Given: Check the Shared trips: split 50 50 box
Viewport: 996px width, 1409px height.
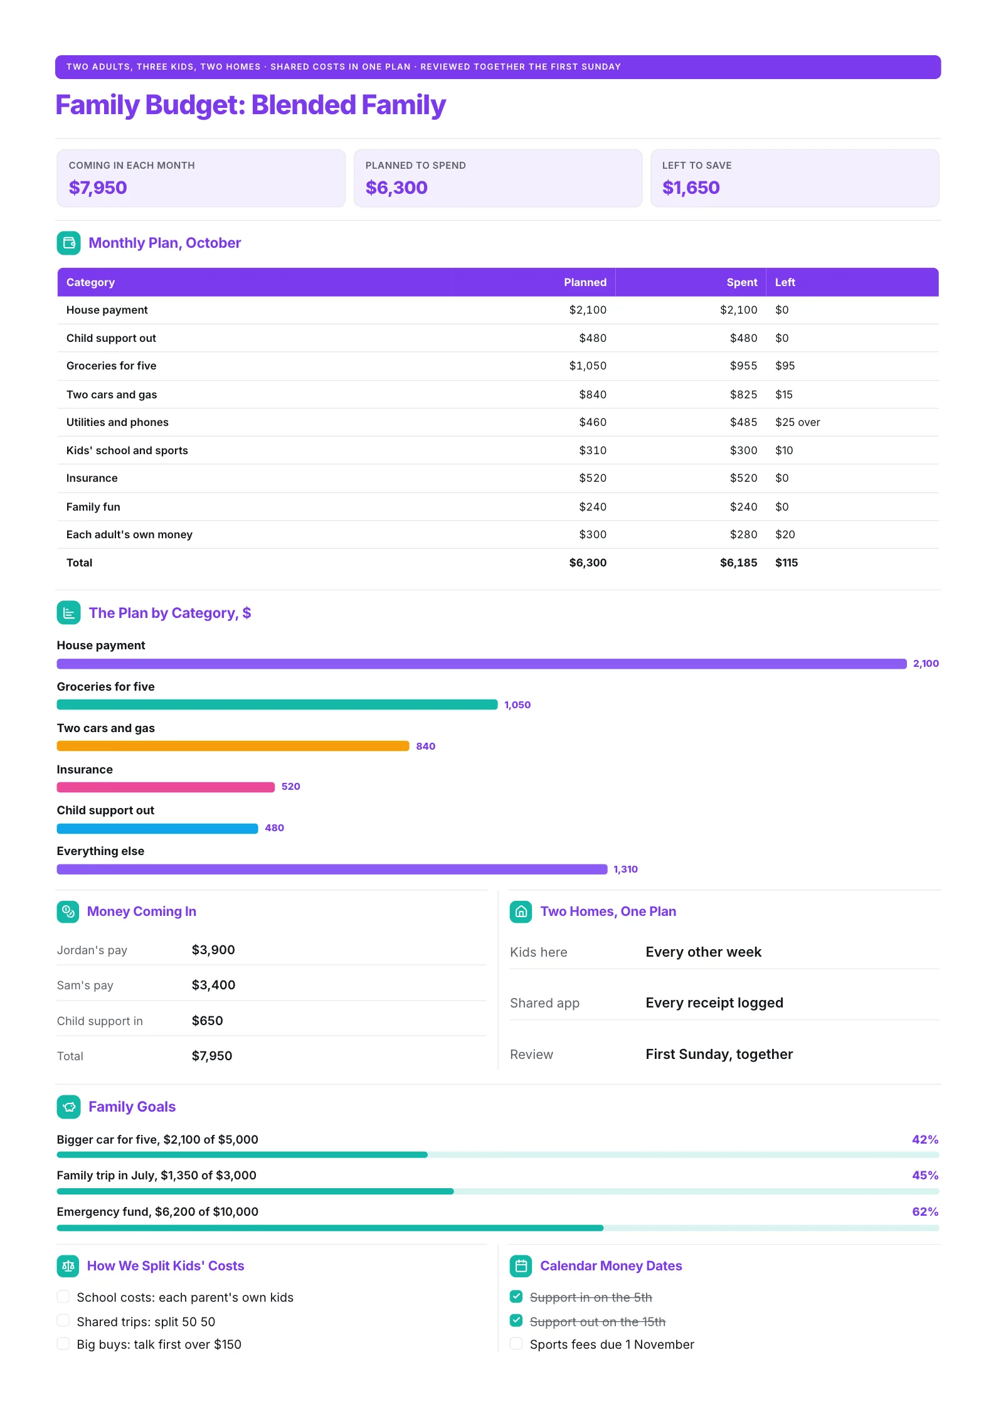Looking at the screenshot, I should point(63,1321).
